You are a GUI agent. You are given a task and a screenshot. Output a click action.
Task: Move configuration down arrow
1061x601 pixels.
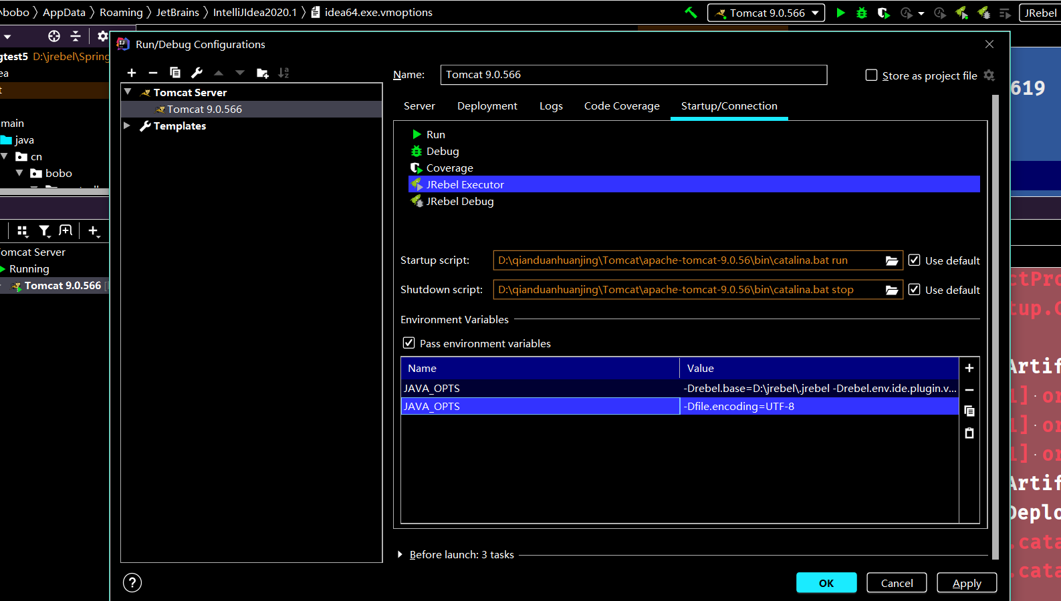pyautogui.click(x=240, y=73)
